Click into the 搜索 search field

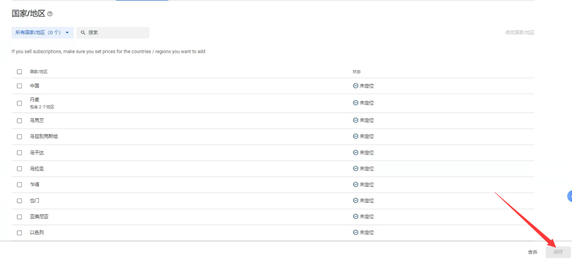tap(113, 32)
